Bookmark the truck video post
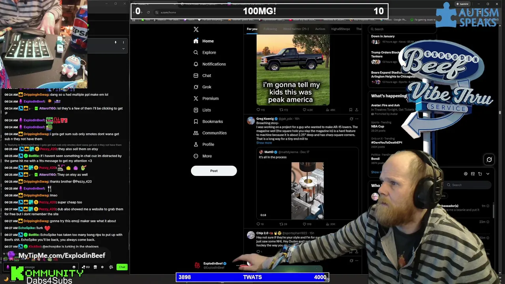This screenshot has height=284, width=505. (x=350, y=110)
